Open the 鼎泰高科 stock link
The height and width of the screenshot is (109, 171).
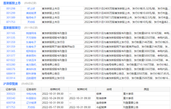click(31, 56)
